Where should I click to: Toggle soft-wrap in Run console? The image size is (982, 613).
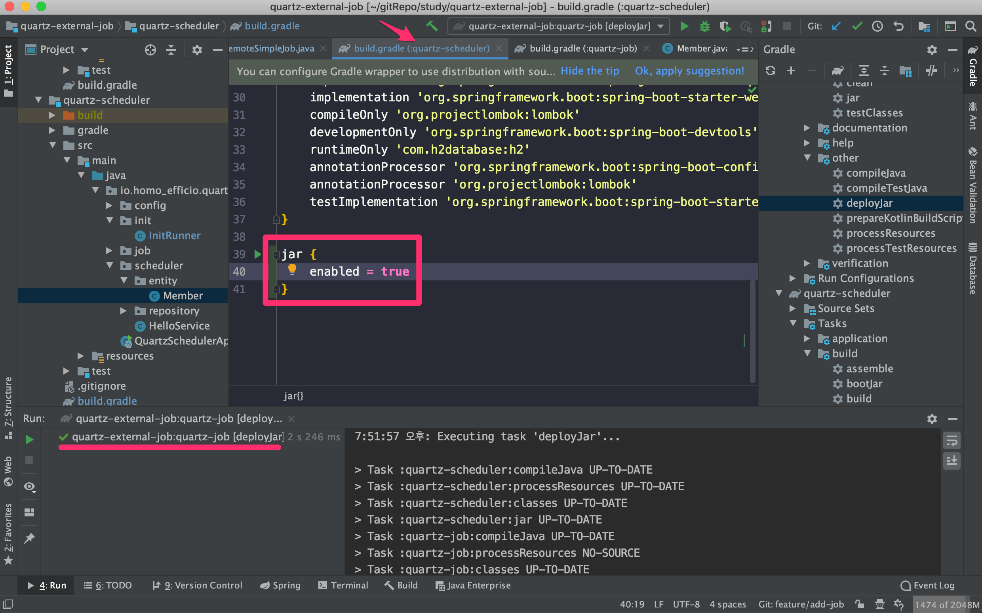[x=952, y=441]
